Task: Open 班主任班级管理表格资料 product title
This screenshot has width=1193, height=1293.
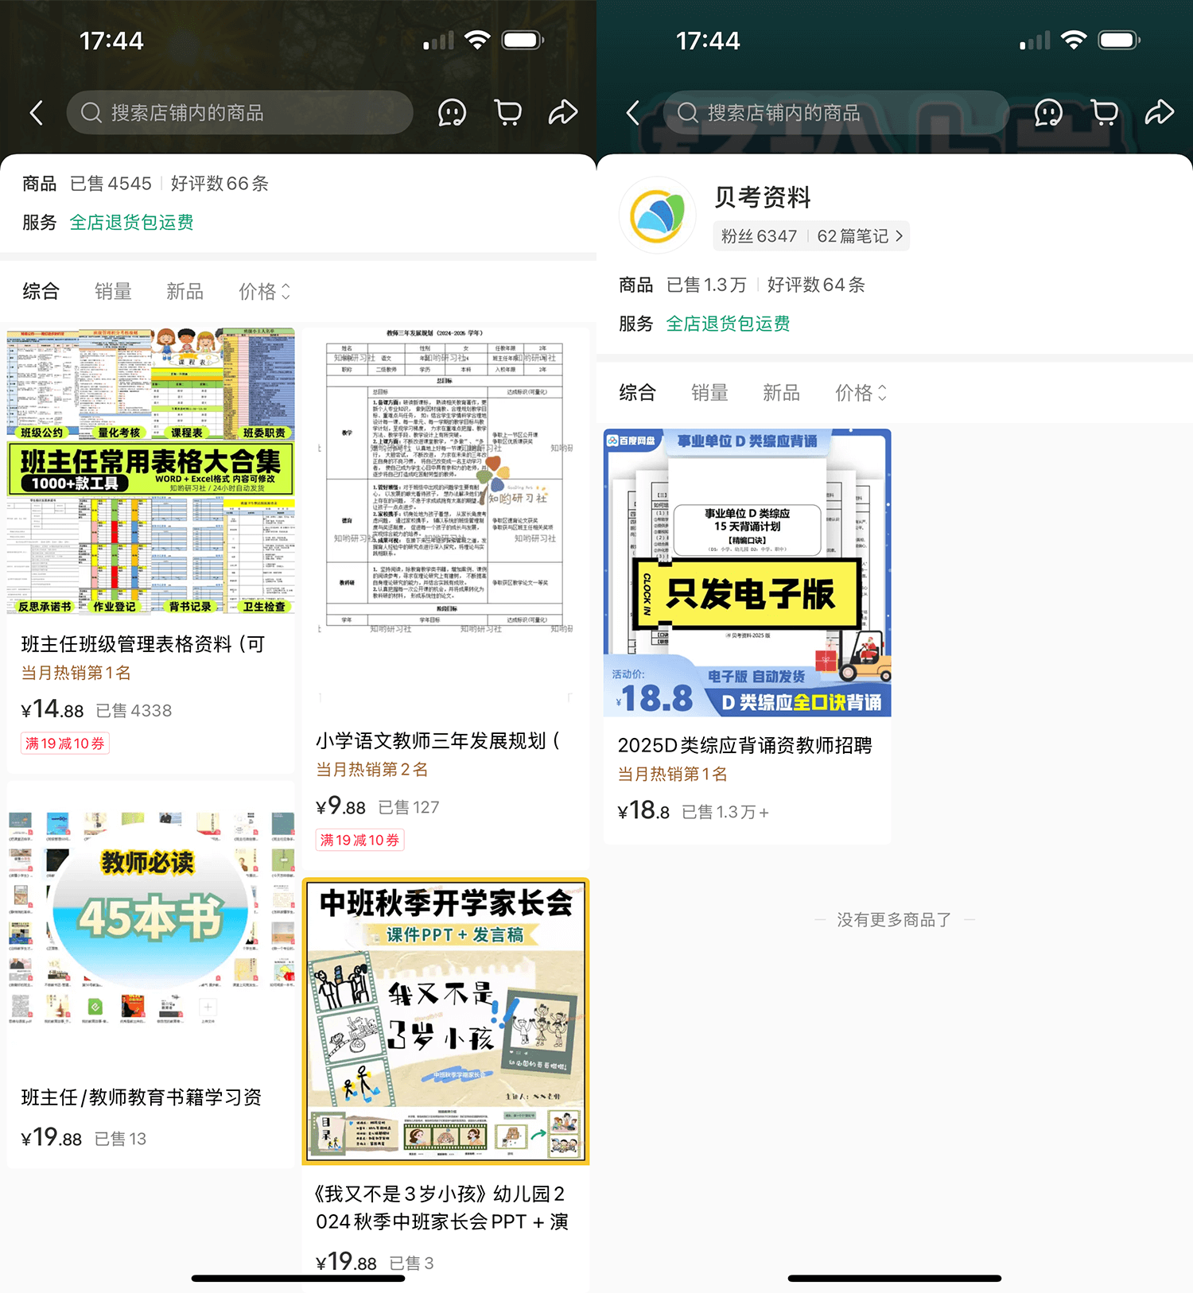Action: click(x=143, y=644)
